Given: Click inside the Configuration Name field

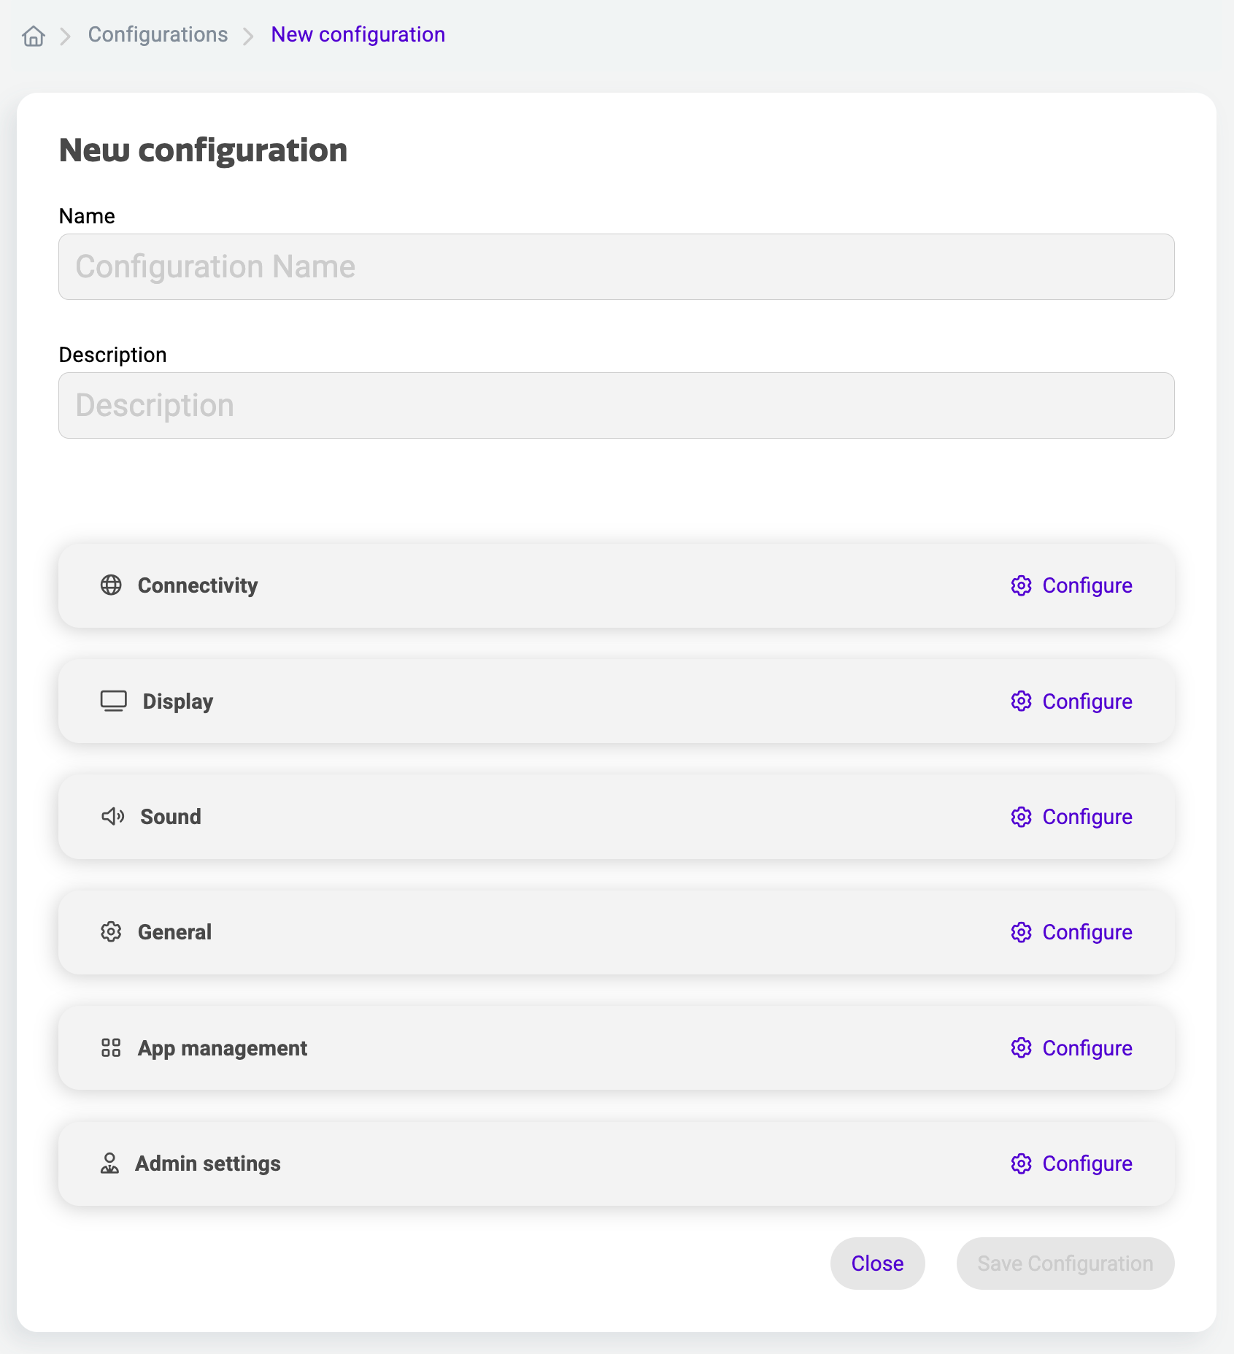Looking at the screenshot, I should (x=617, y=267).
